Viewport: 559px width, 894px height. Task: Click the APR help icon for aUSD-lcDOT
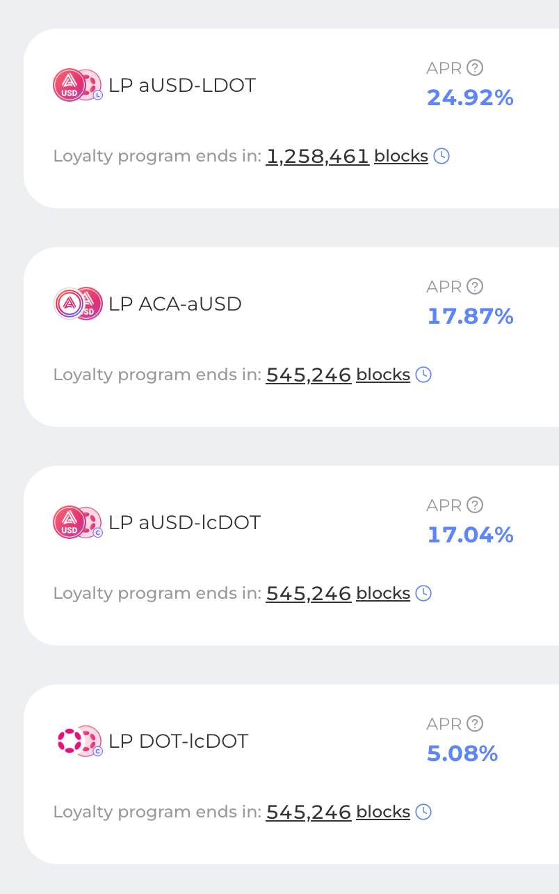[475, 505]
